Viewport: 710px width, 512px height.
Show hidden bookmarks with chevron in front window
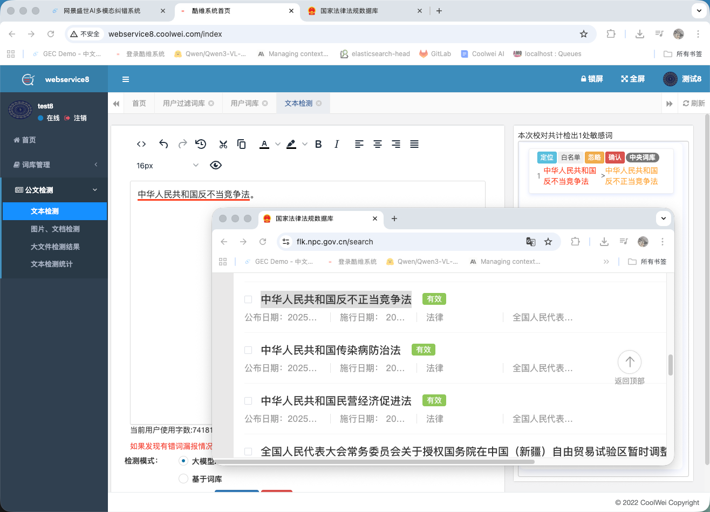click(606, 262)
